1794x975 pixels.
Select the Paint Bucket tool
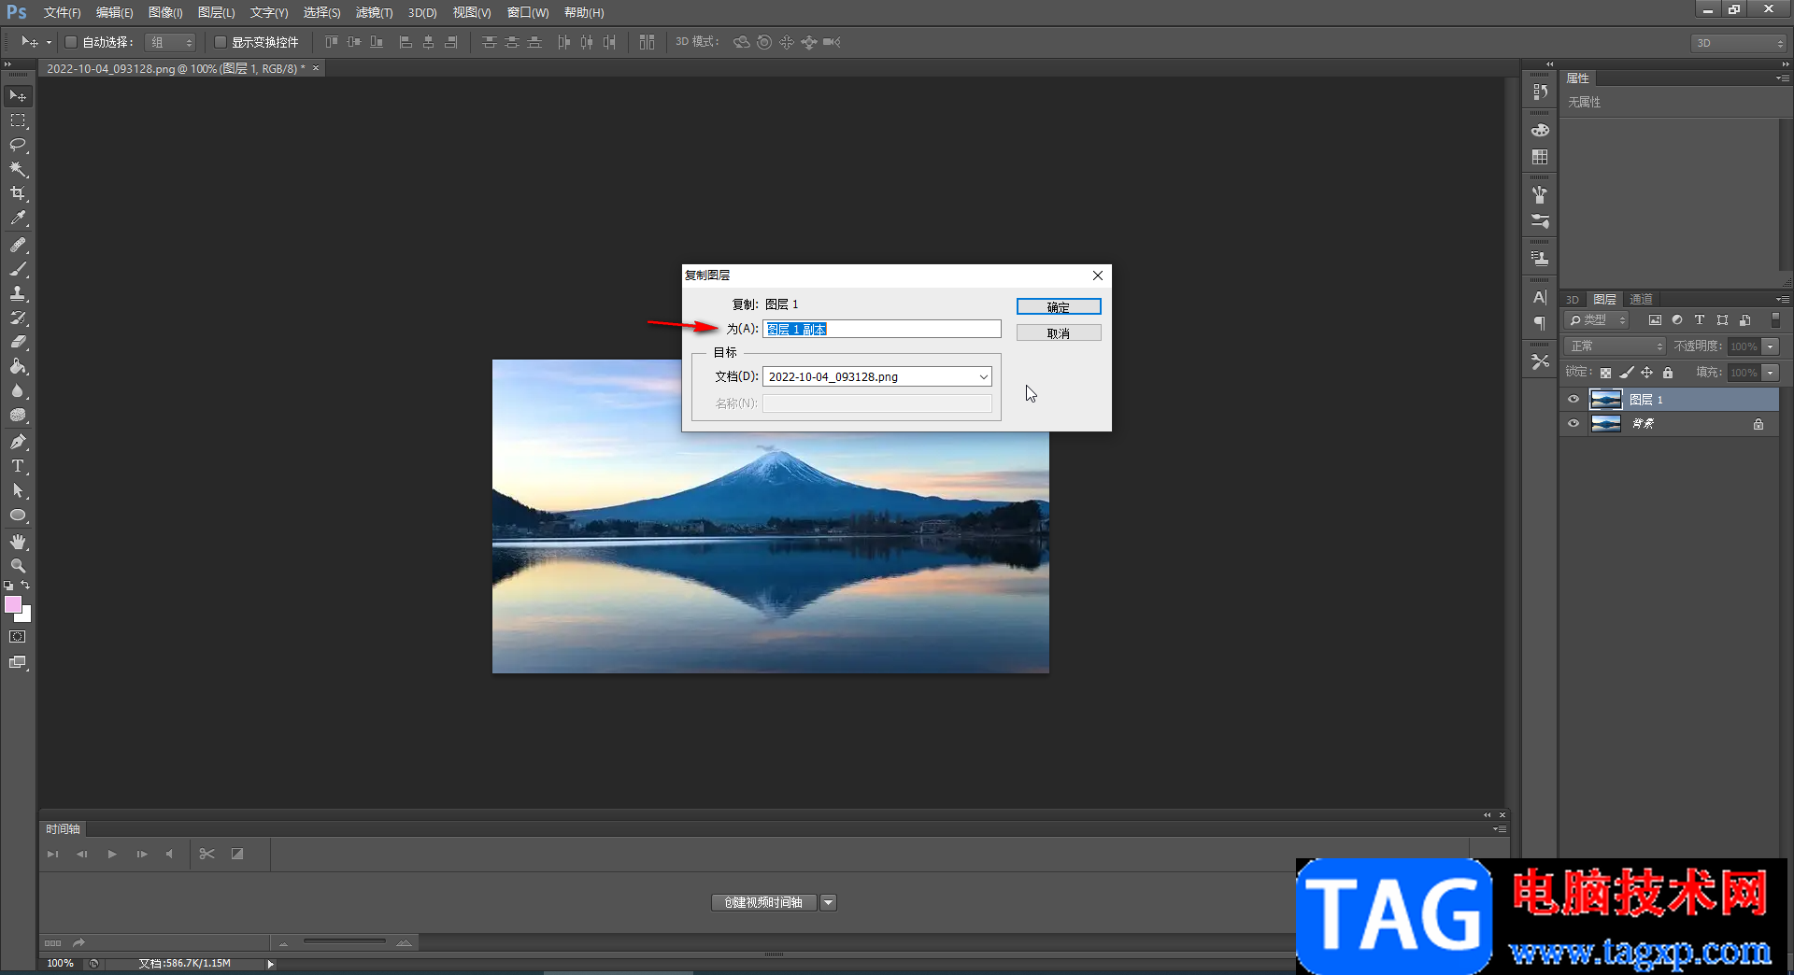pos(18,366)
